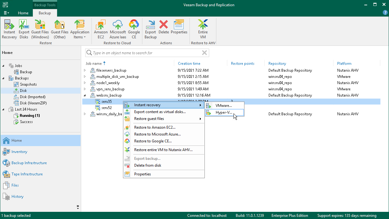
Task: Expand vpn_serv_backup job row
Action: tap(85, 89)
